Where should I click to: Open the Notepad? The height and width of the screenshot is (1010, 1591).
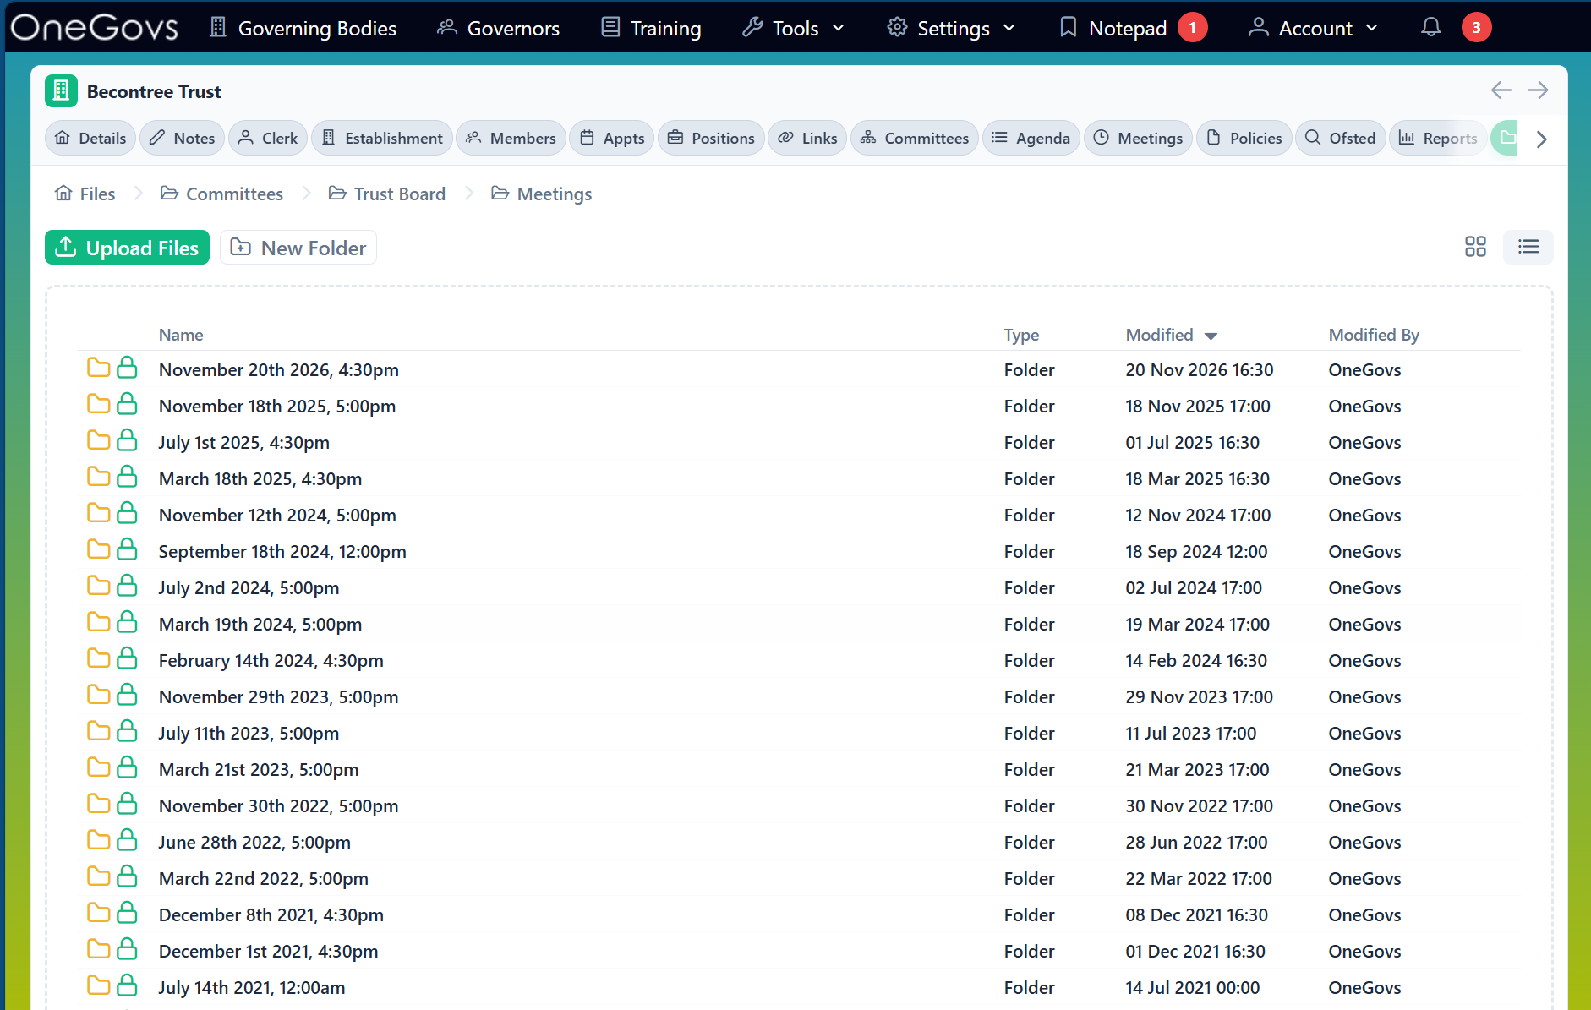click(1113, 28)
